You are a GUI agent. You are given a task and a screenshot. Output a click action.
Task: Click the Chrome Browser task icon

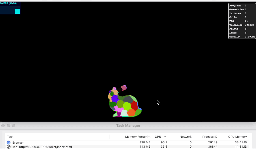pyautogui.click(x=9, y=143)
